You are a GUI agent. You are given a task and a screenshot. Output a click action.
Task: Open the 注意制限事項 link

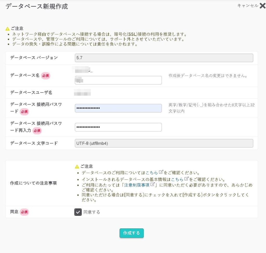click(x=137, y=185)
